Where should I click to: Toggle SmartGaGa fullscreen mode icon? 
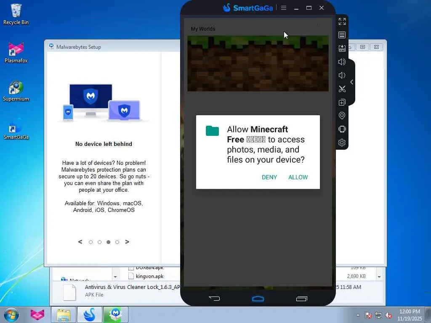pyautogui.click(x=342, y=21)
